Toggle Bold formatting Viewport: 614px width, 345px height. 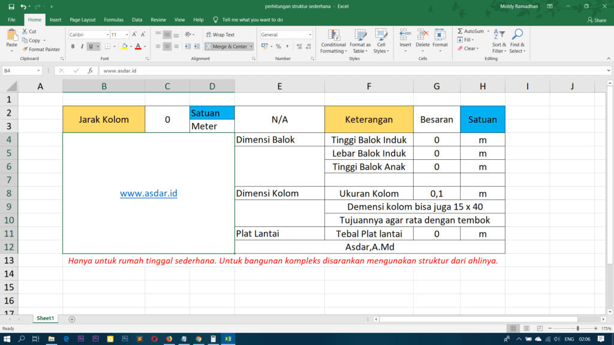[73, 46]
